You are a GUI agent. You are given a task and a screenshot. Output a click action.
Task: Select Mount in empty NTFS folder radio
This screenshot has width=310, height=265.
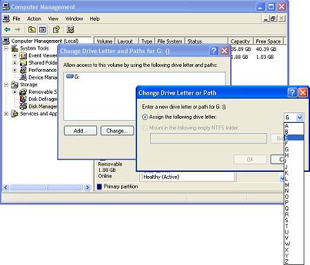click(145, 128)
